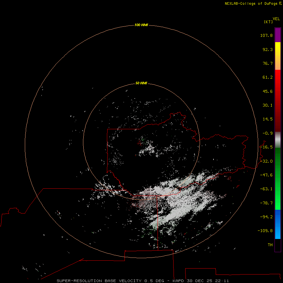Click the yellow-orange segment of the color bar

pyautogui.click(x=278, y=56)
